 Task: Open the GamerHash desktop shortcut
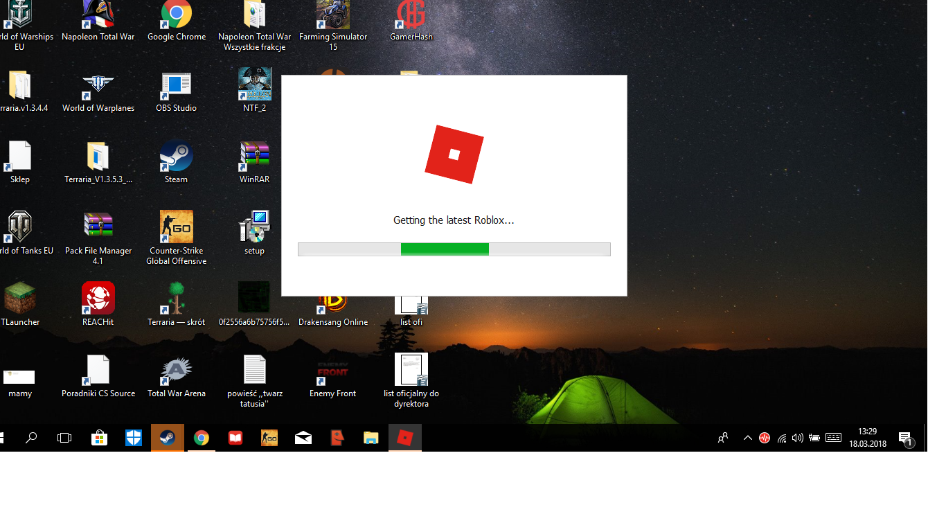tap(411, 21)
